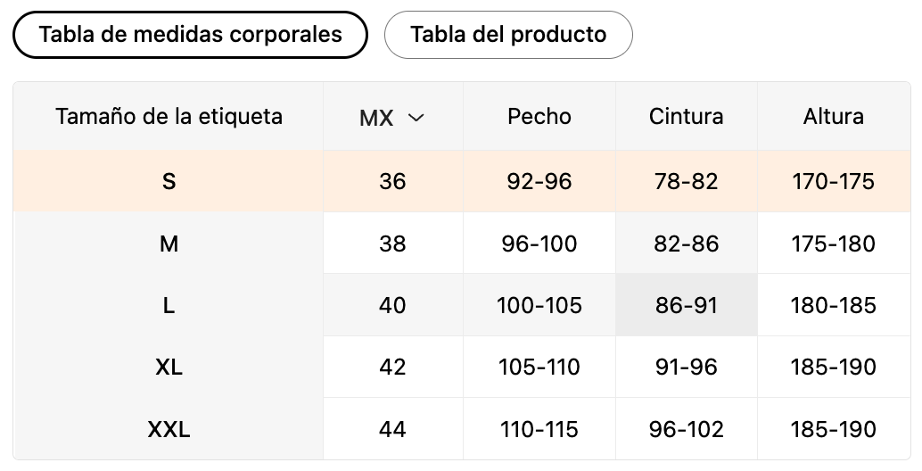Choose the XL size row label
The width and height of the screenshot is (922, 471).
click(169, 367)
